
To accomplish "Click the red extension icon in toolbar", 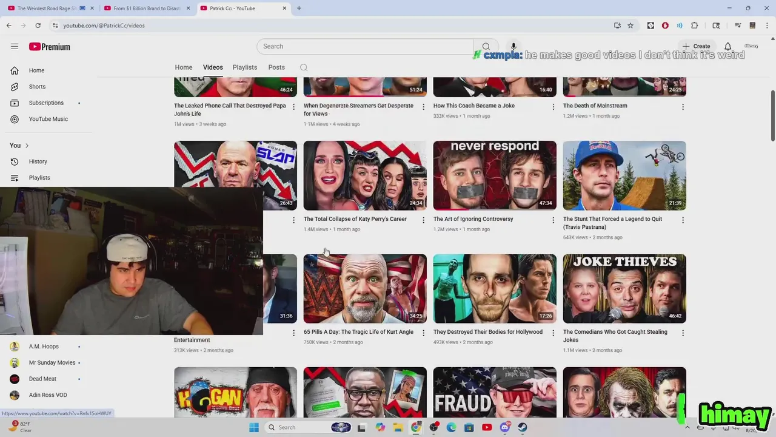I will point(665,25).
